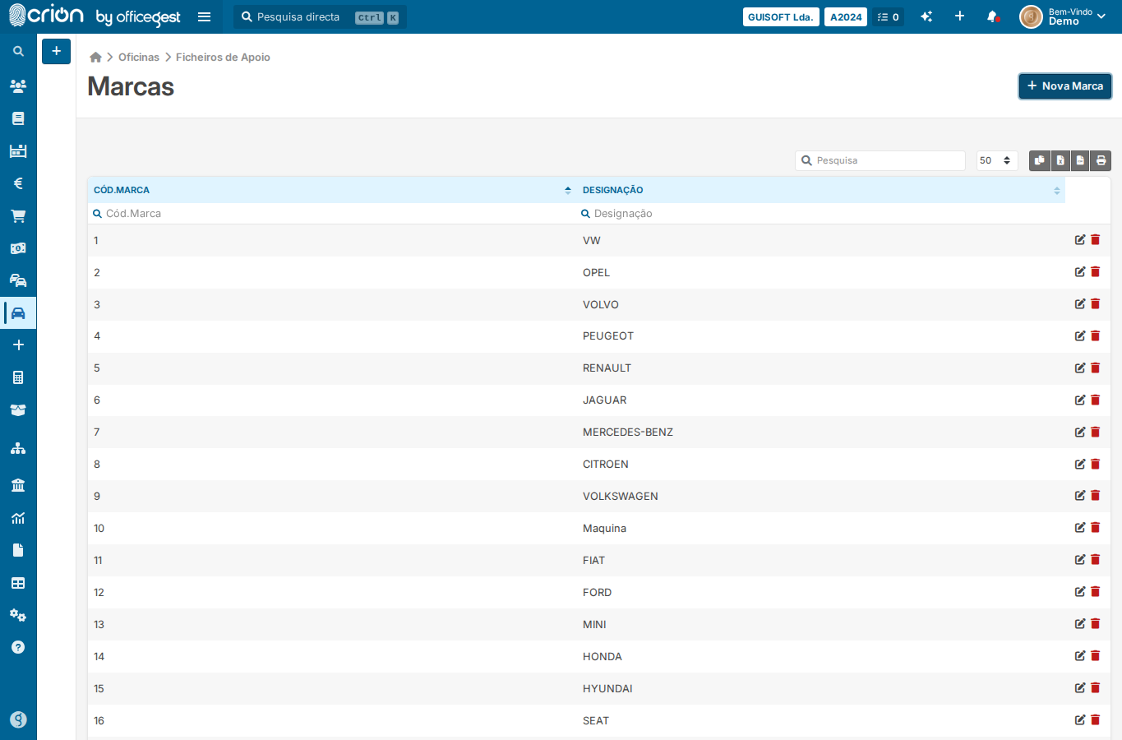
Task: Edit the RENAULT brand row
Action: [1080, 368]
